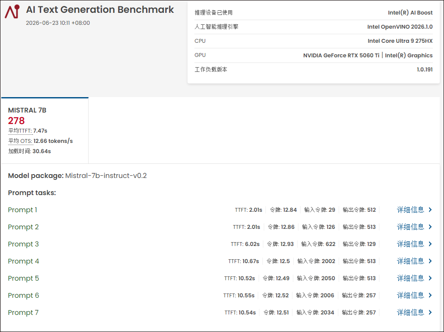The height and width of the screenshot is (332, 444).
Task: Click Intel OpenVINO 2026.1.0 value
Action: click(400, 27)
